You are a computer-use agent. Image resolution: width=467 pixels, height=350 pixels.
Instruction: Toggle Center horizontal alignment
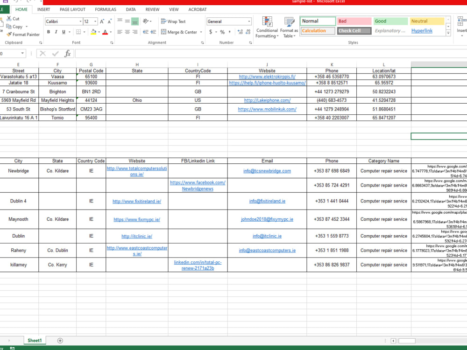point(127,32)
